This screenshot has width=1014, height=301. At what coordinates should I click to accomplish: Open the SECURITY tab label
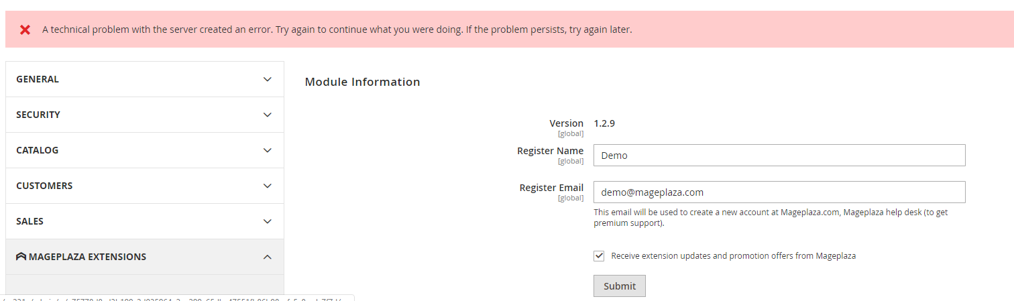tap(38, 115)
